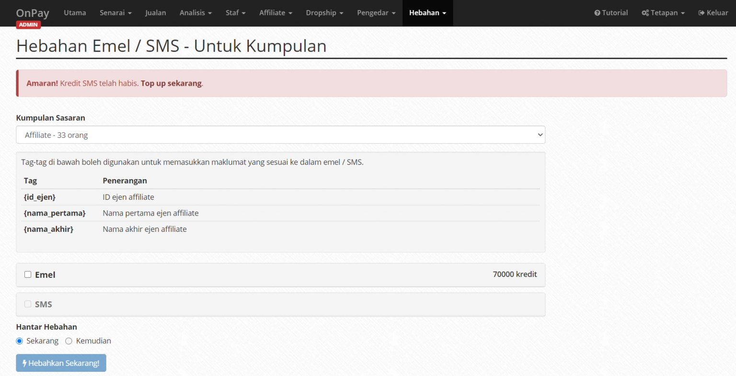
Task: Click the Top up sekarang link
Action: pos(171,83)
